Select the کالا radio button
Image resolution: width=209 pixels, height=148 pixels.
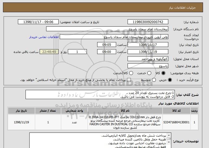point(163,73)
